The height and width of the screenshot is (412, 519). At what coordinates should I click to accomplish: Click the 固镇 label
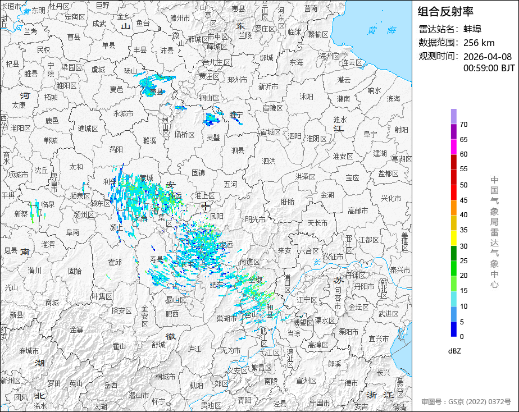coord(198,173)
